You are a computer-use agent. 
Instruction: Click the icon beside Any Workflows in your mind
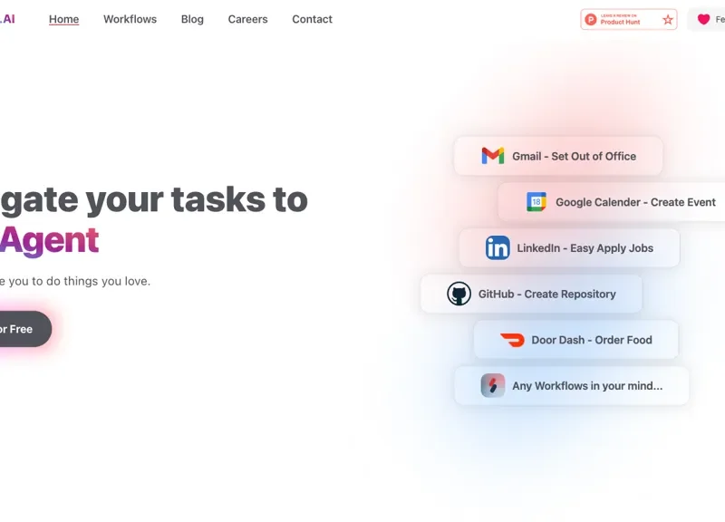click(493, 386)
